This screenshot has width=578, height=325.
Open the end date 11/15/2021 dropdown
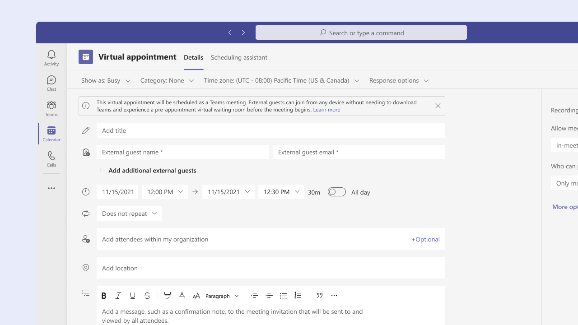tap(228, 192)
